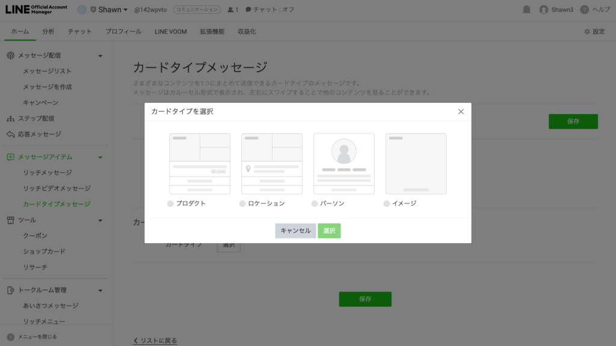Click the green 選択 confirm button

tap(329, 230)
